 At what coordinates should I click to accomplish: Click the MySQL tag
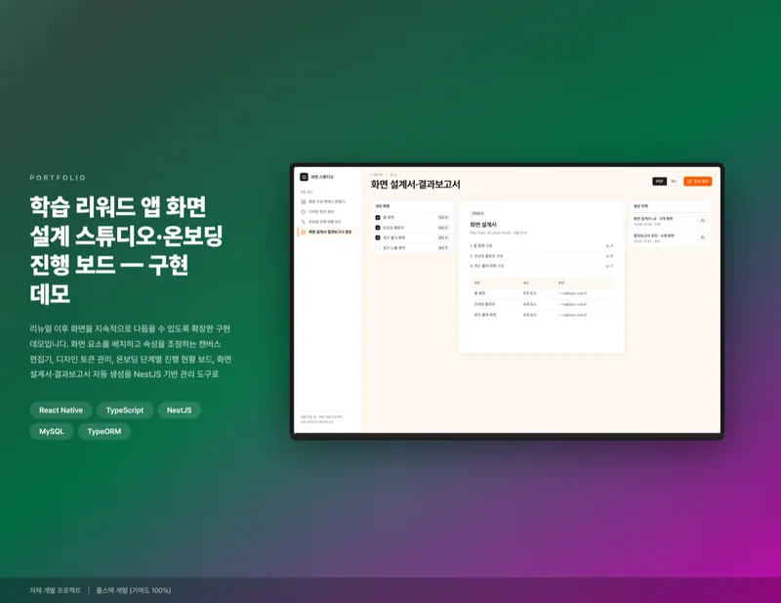click(x=52, y=431)
